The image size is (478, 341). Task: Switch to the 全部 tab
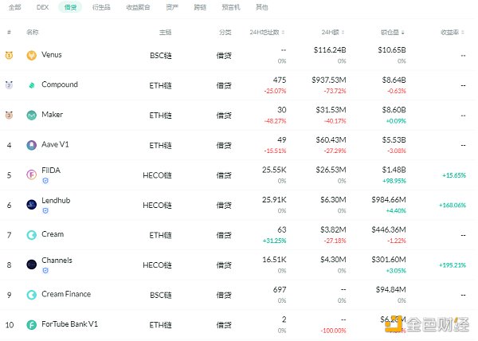14,7
